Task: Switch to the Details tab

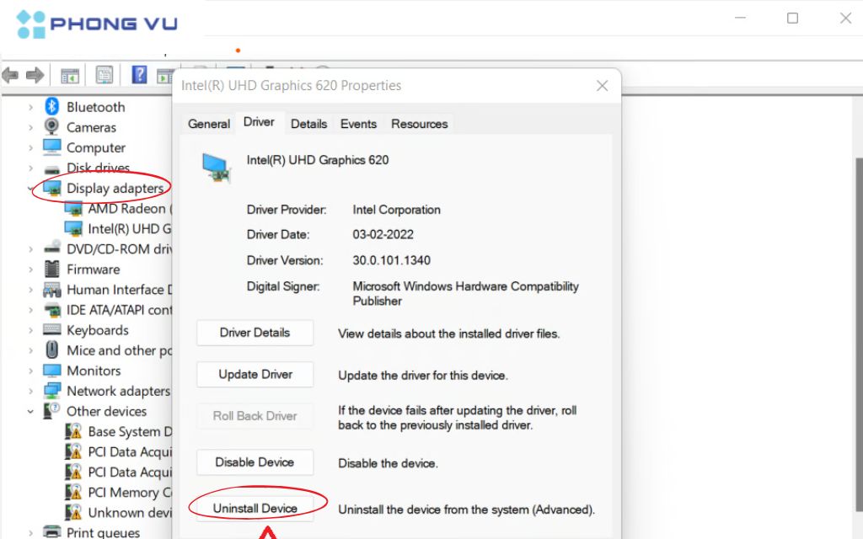Action: pyautogui.click(x=308, y=124)
